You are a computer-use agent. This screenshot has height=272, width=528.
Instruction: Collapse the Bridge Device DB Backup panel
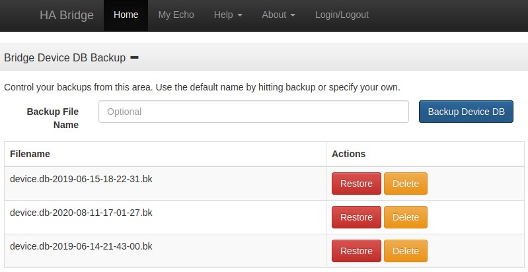click(134, 58)
